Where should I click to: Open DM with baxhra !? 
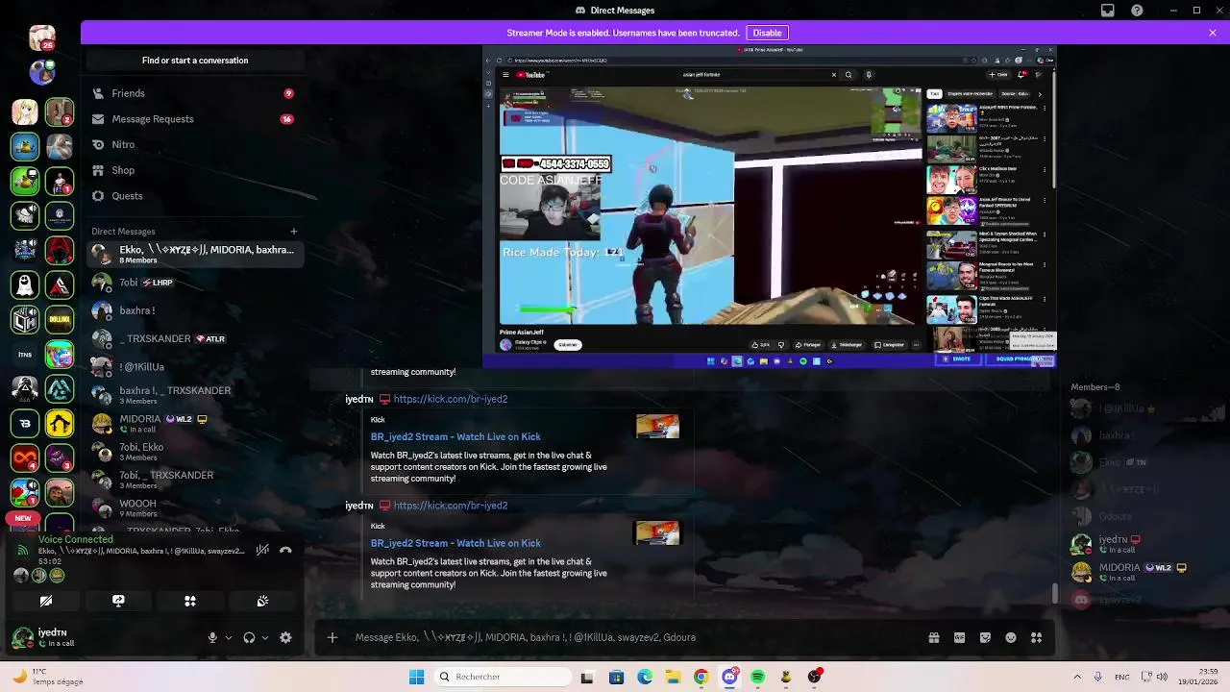click(194, 310)
